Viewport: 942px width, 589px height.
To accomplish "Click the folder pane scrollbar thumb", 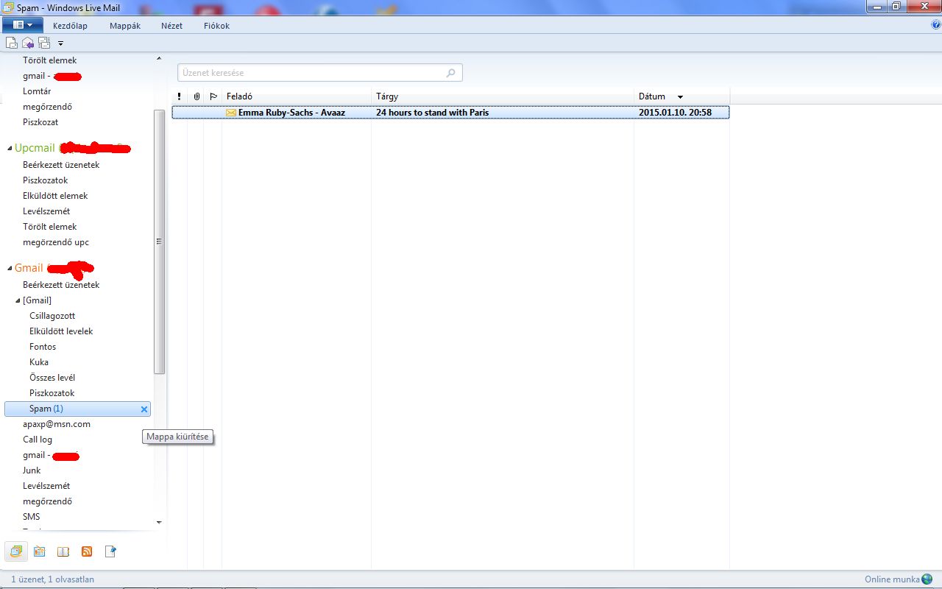I will pyautogui.click(x=159, y=241).
